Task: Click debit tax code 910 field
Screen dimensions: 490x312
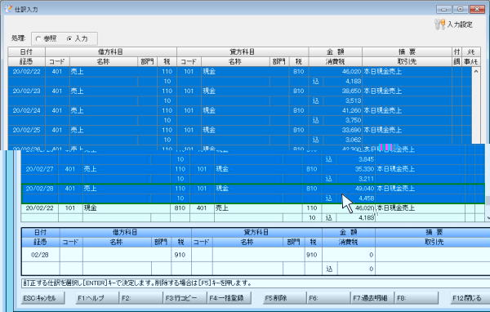Action: (181, 255)
